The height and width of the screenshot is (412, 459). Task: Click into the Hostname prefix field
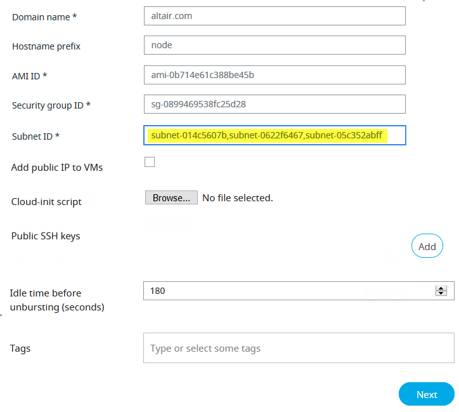click(x=274, y=45)
